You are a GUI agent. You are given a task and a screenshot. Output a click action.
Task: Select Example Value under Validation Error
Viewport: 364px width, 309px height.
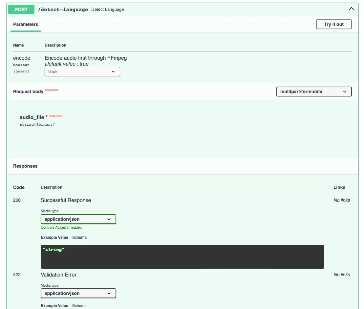coord(54,305)
